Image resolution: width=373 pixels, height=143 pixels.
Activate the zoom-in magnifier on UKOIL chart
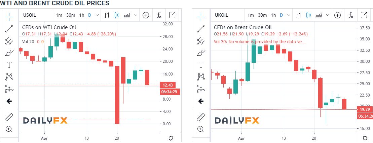(x=201, y=129)
